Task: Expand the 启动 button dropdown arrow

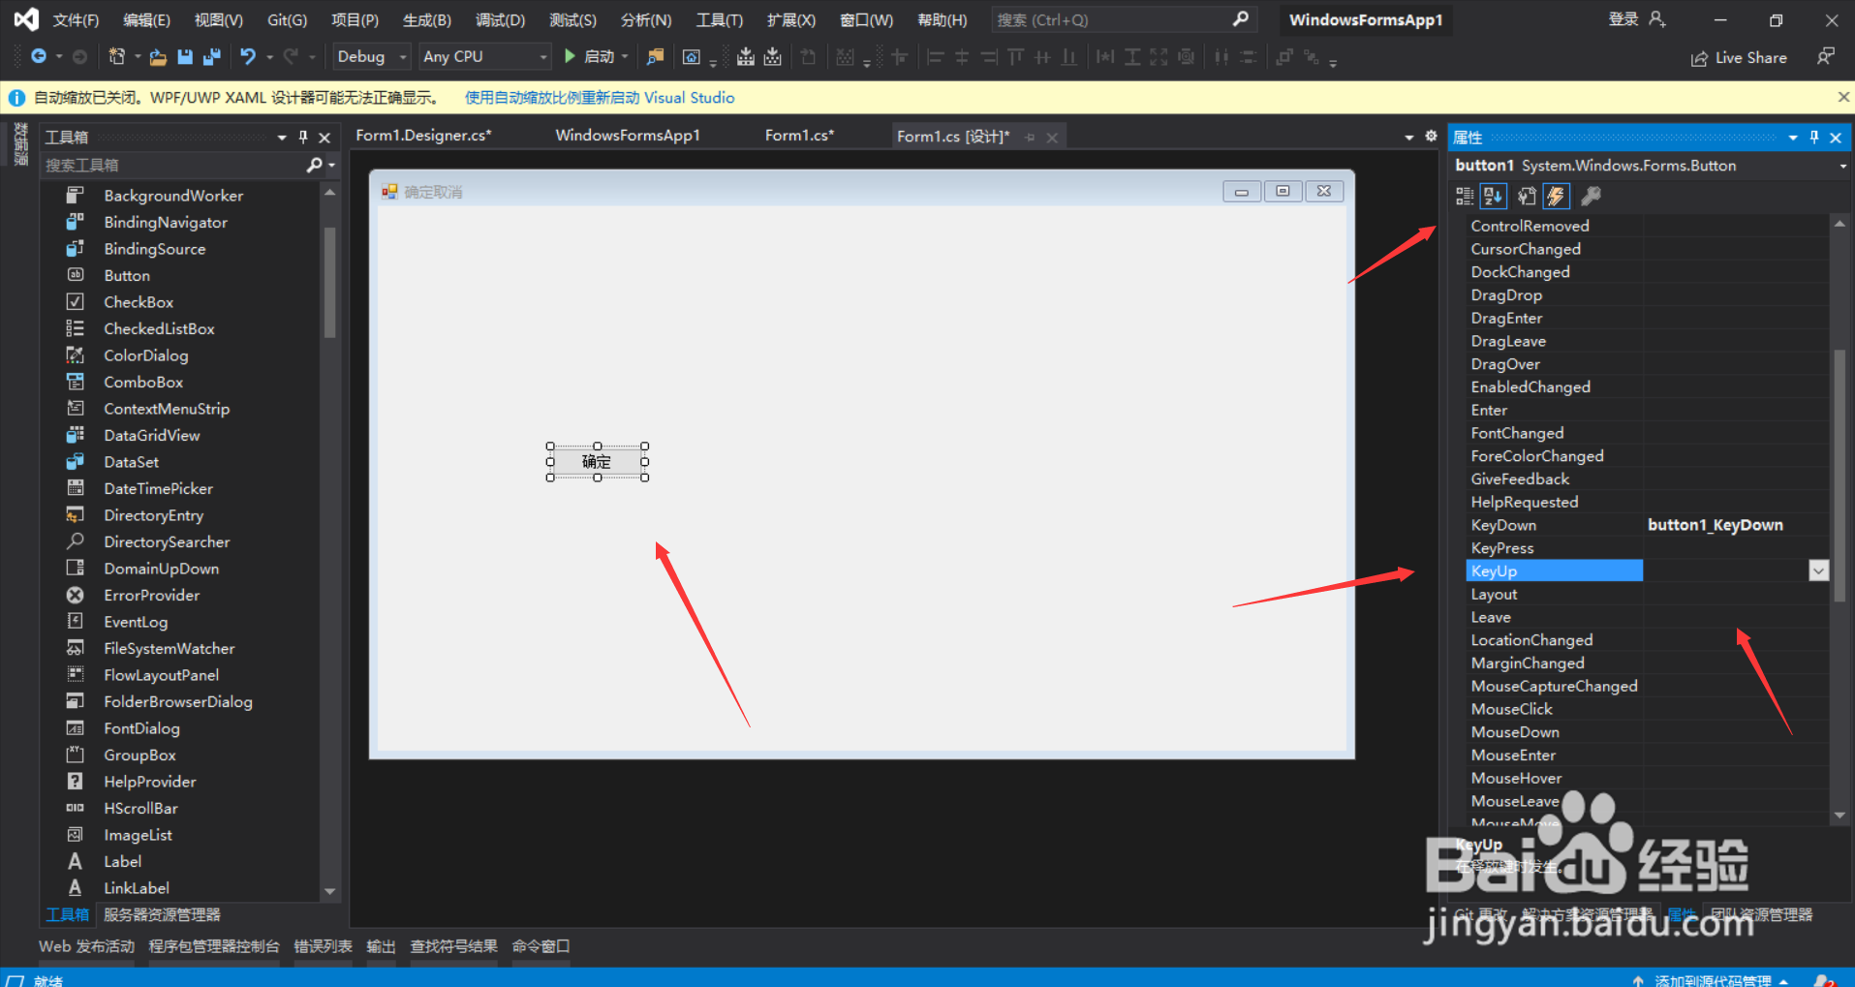Action: [625, 57]
